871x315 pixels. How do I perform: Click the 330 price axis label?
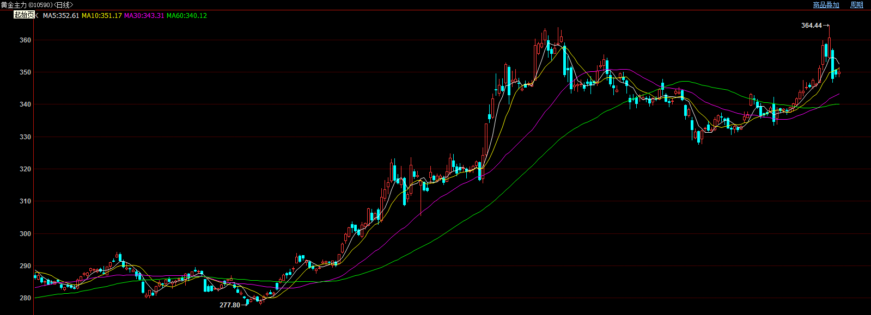tap(25, 137)
